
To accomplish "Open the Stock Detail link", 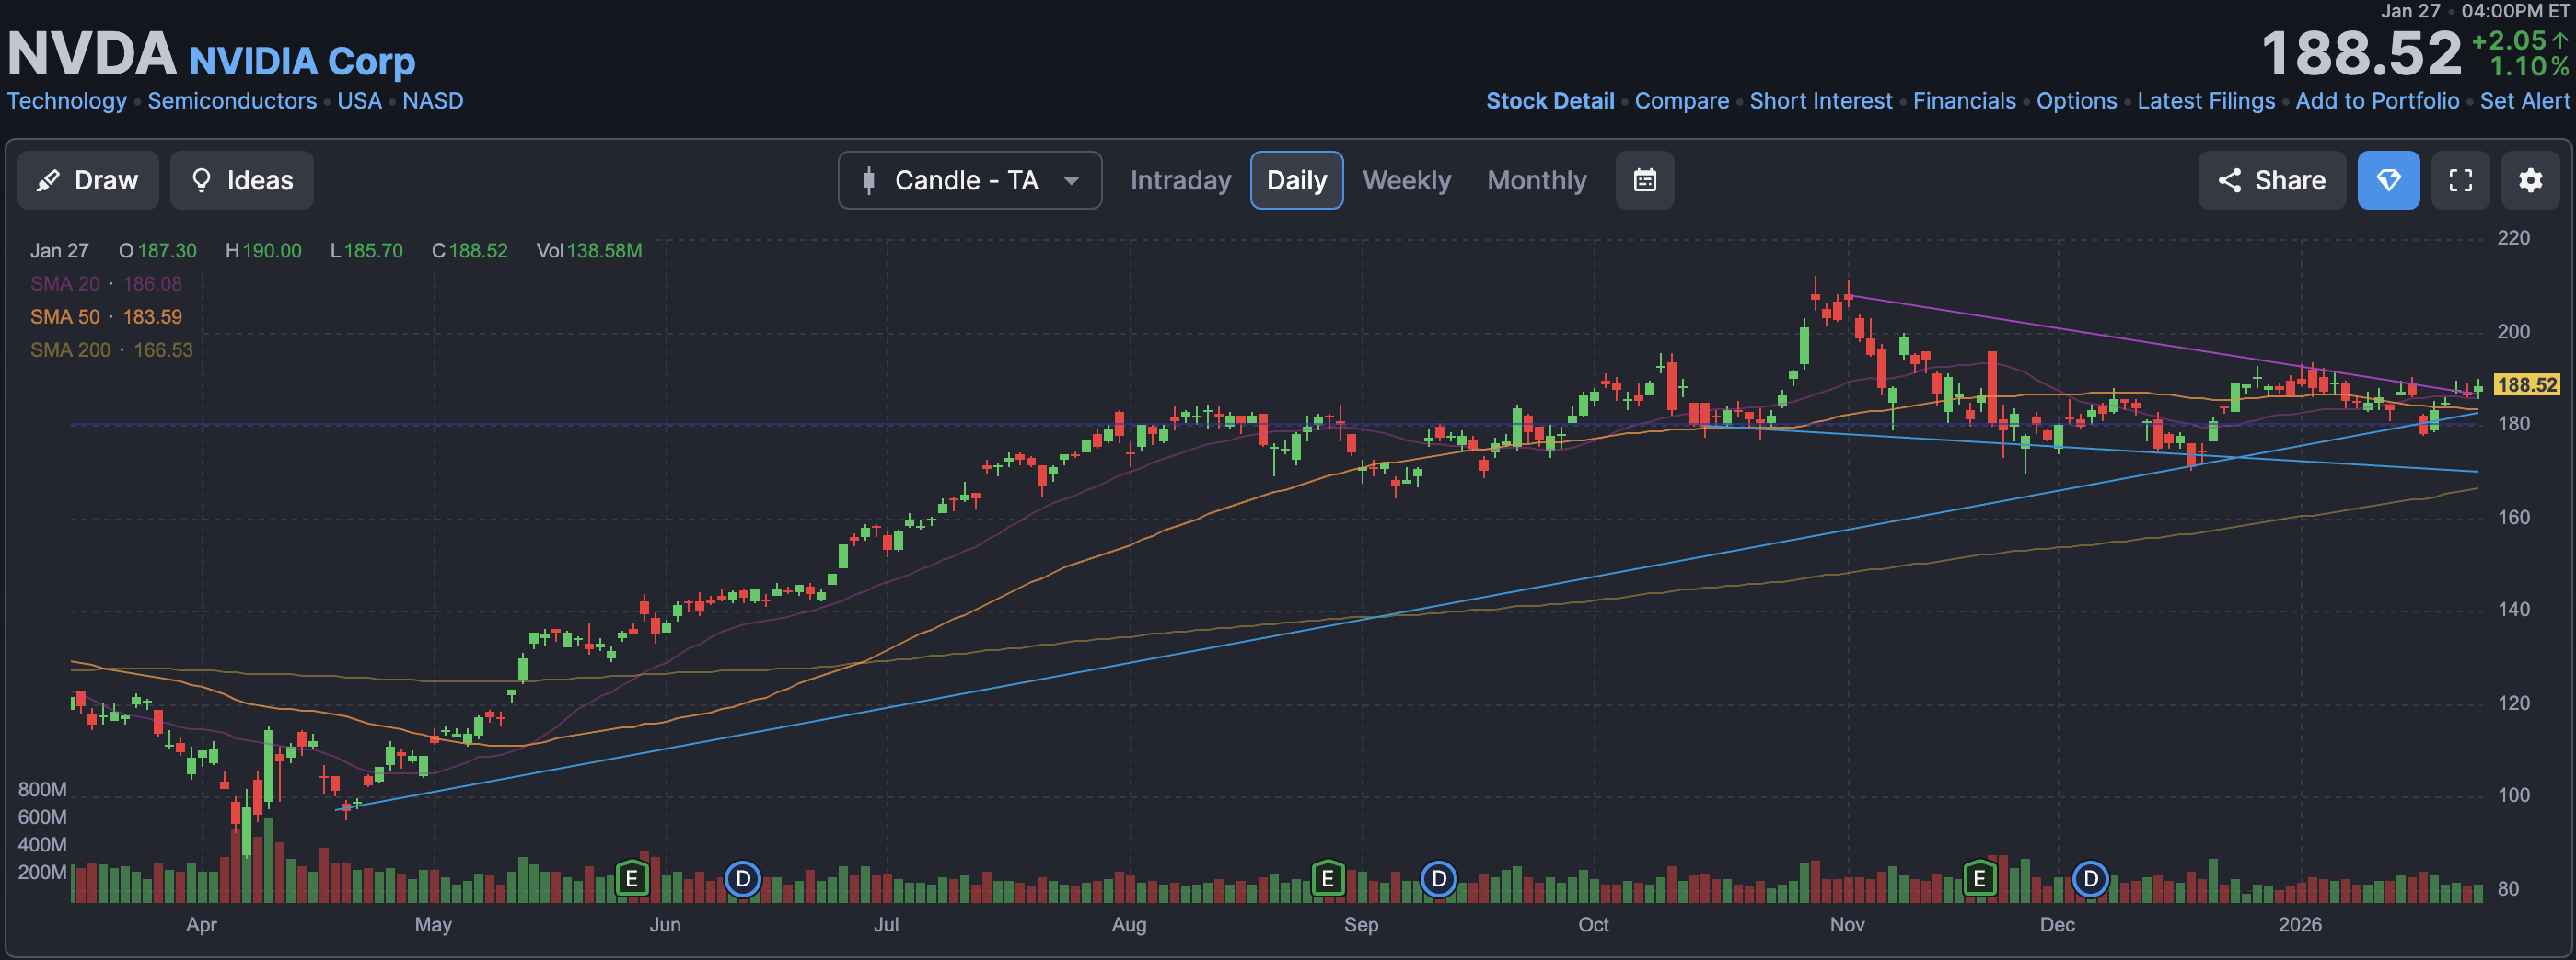I will (x=1550, y=101).
